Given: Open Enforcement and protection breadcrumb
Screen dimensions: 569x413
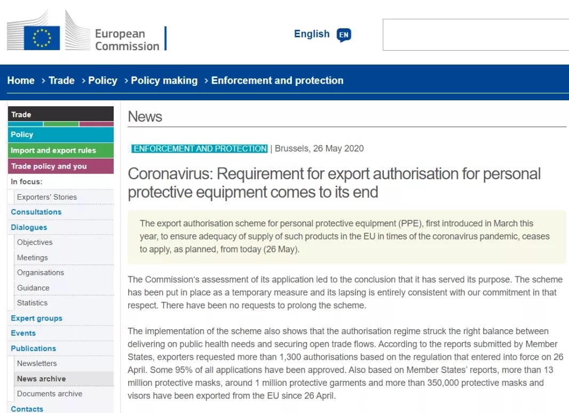Looking at the screenshot, I should tap(277, 81).
